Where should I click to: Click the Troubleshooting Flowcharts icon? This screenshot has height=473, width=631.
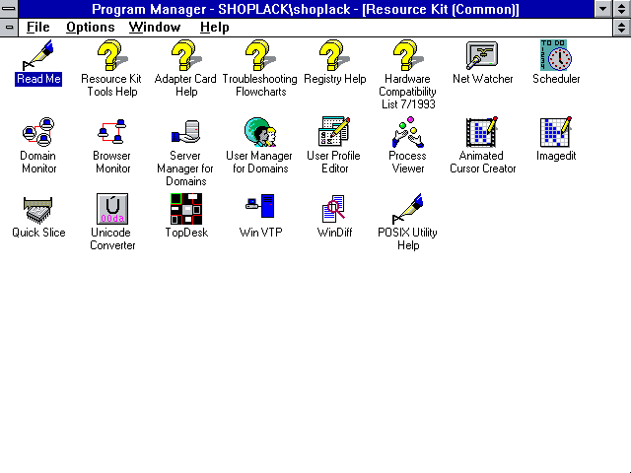pos(260,55)
